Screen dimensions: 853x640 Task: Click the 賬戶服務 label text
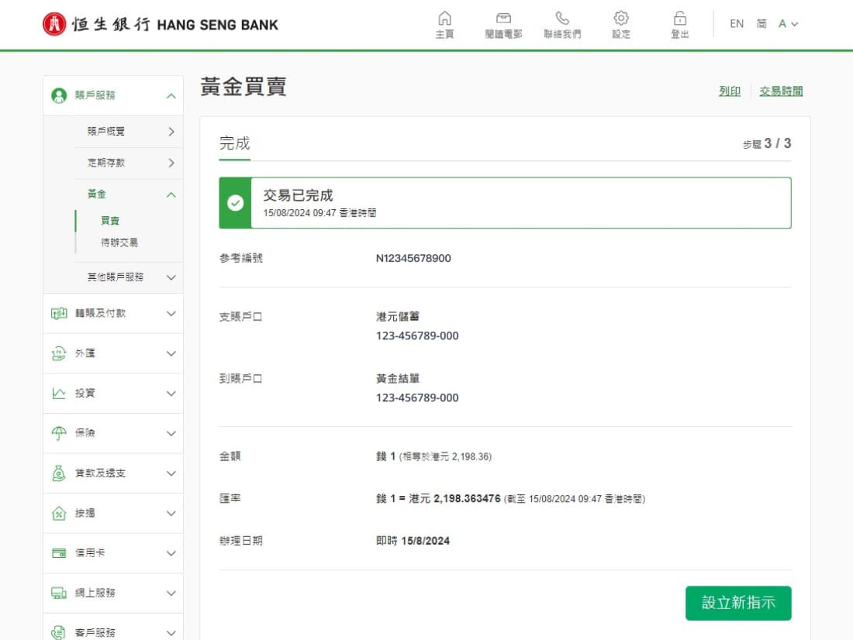(95, 95)
